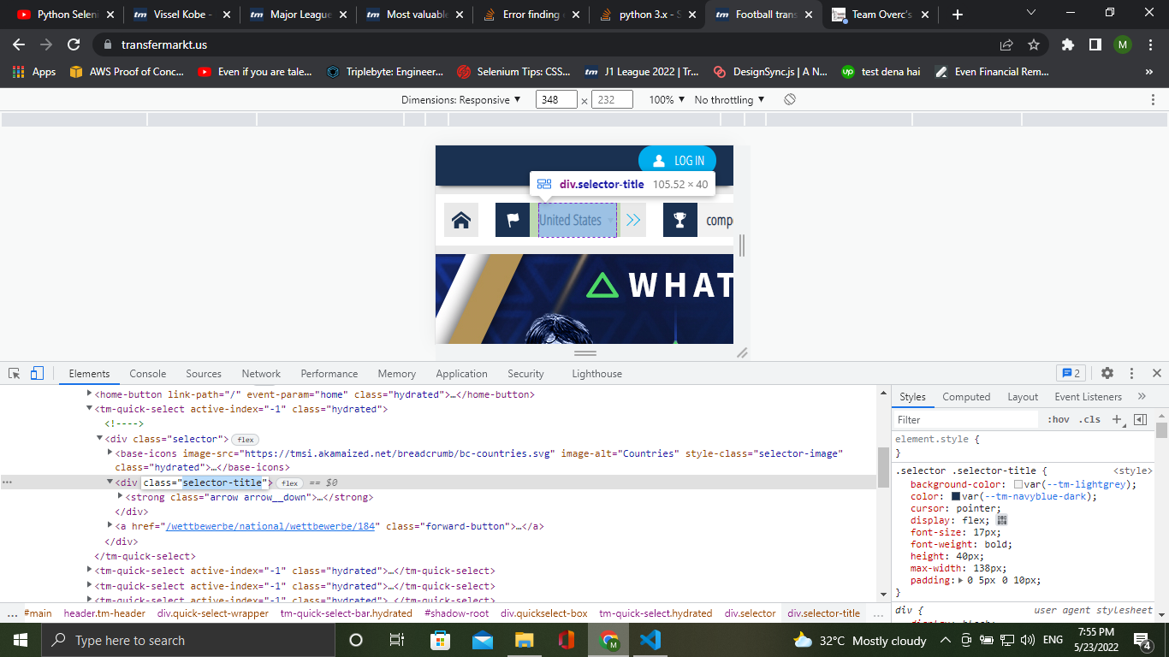This screenshot has height=657, width=1169.
Task: Select div.selector in the breadcrumb bar
Action: [x=751, y=613]
